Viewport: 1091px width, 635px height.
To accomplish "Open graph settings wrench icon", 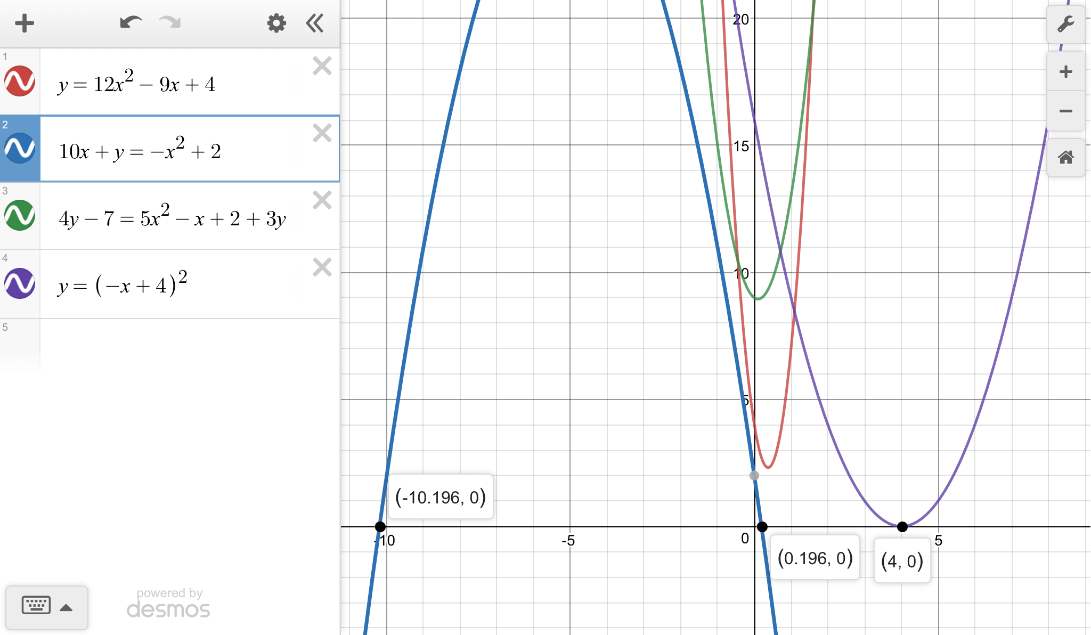I will [x=1065, y=25].
